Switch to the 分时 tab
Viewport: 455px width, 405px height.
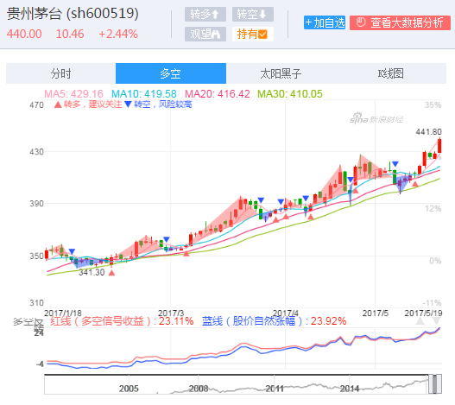[61, 73]
